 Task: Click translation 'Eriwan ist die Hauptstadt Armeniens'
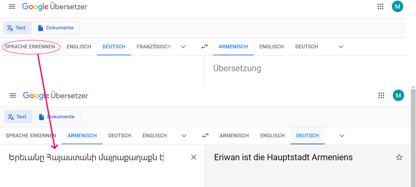coord(283,157)
